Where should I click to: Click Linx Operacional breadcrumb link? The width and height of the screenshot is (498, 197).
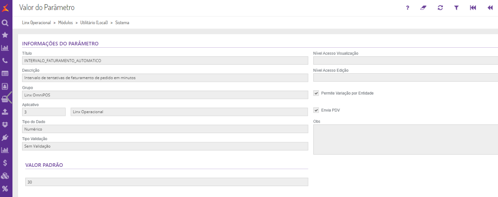(36, 23)
